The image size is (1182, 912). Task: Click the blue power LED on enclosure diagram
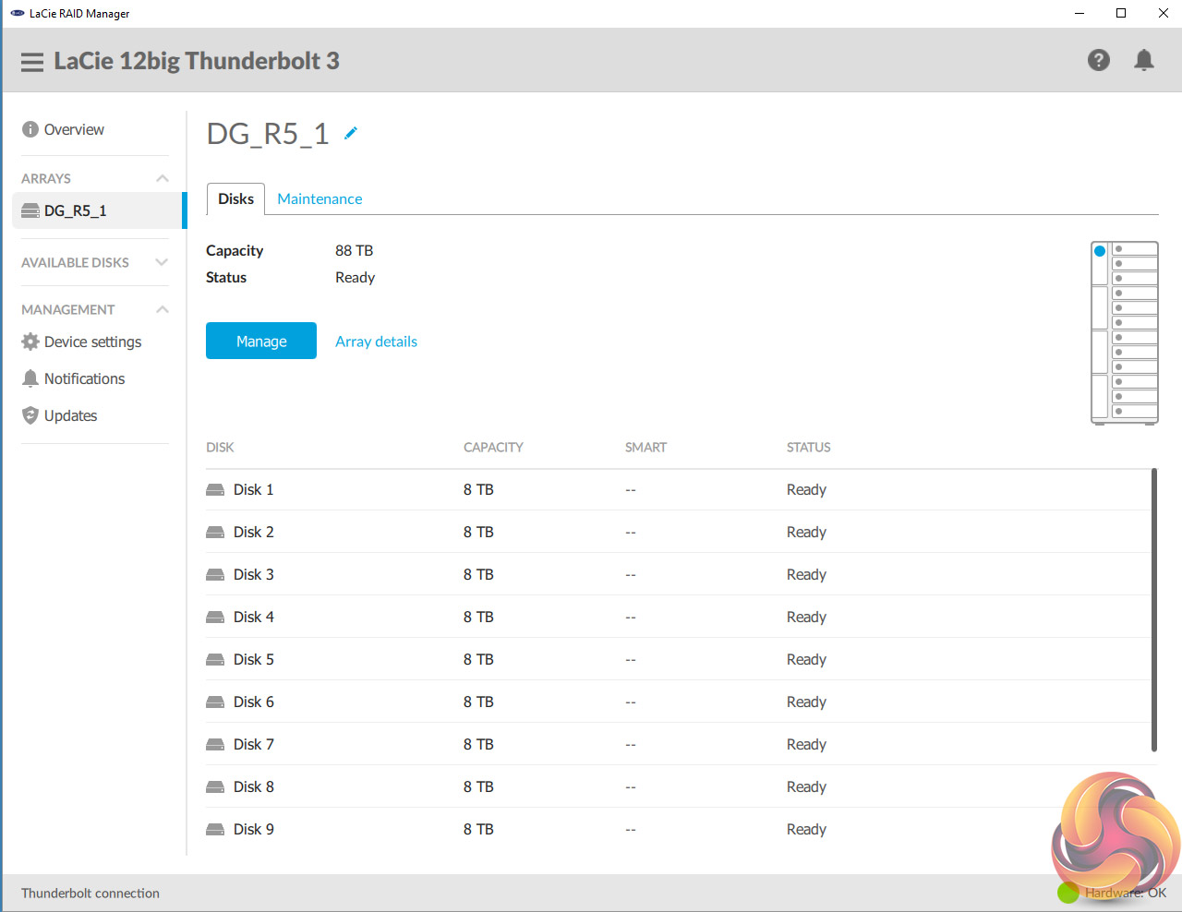1100,251
